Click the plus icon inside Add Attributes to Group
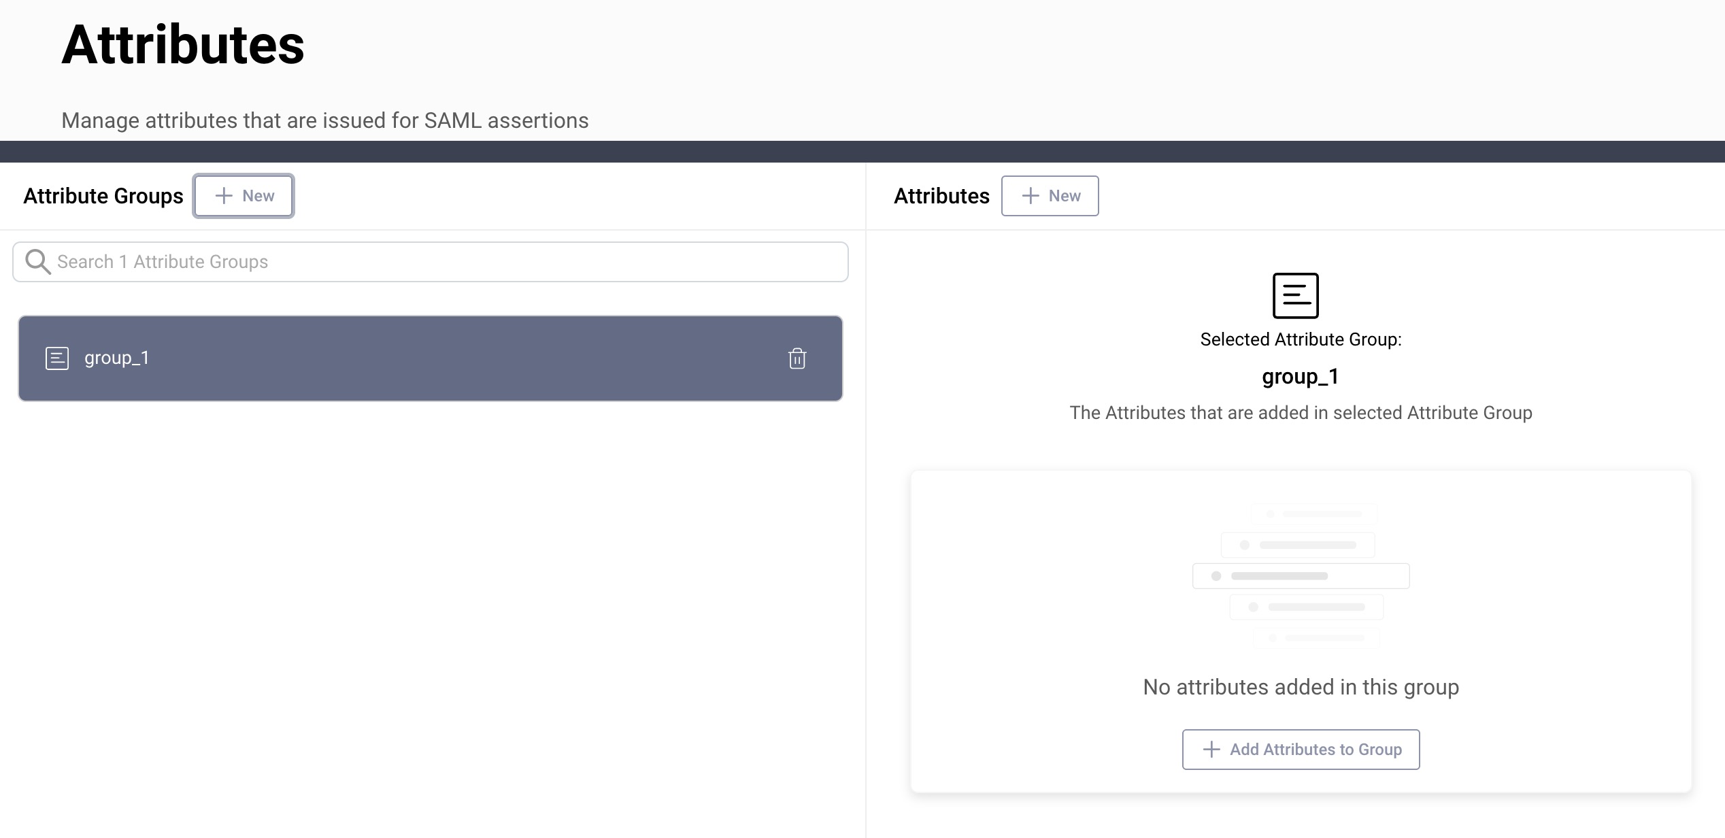Image resolution: width=1725 pixels, height=838 pixels. 1211,749
